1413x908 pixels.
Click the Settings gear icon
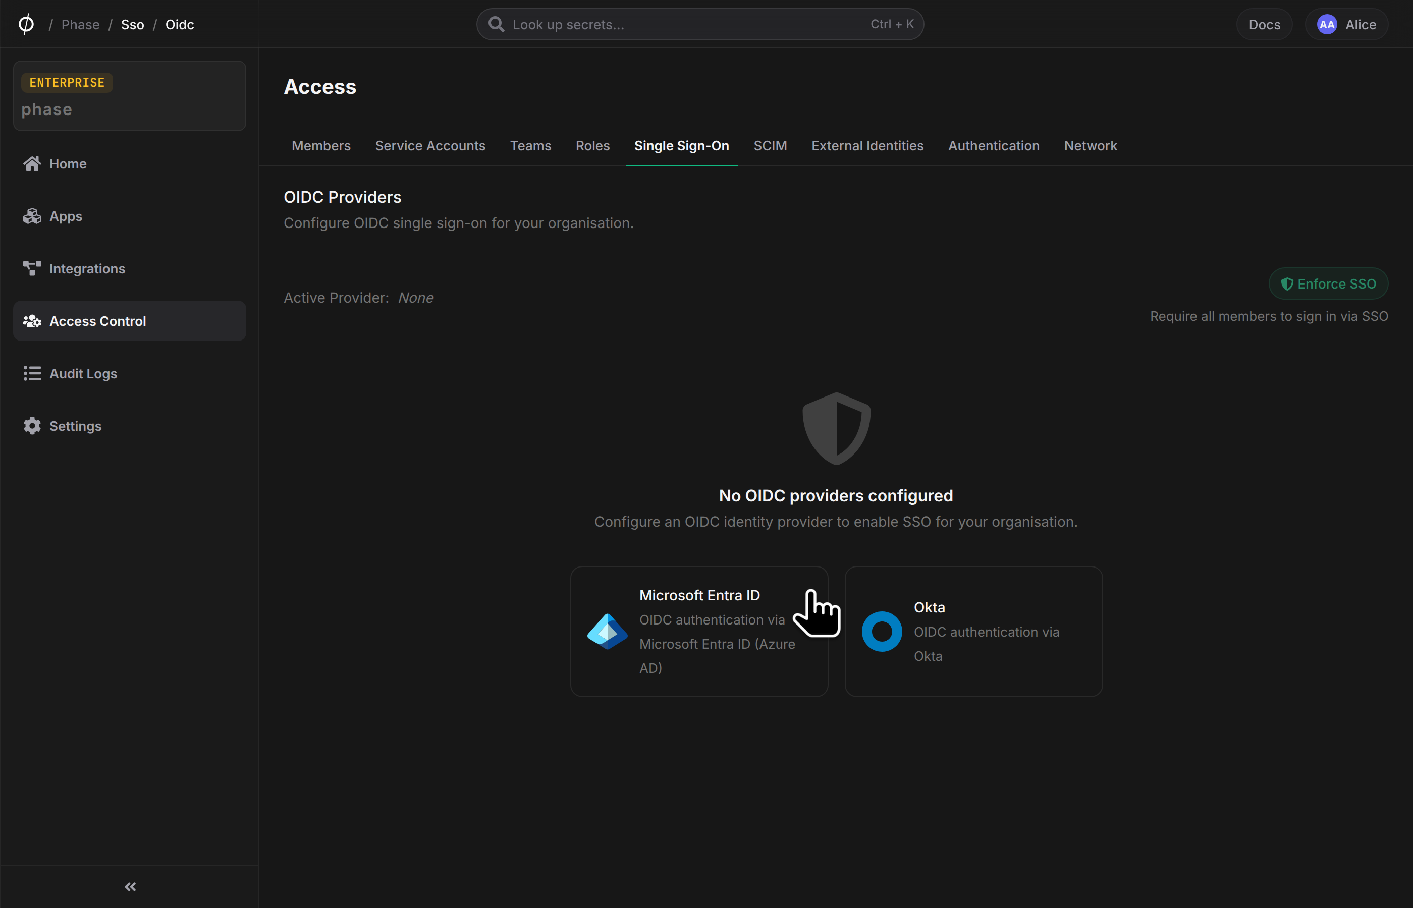(x=32, y=426)
